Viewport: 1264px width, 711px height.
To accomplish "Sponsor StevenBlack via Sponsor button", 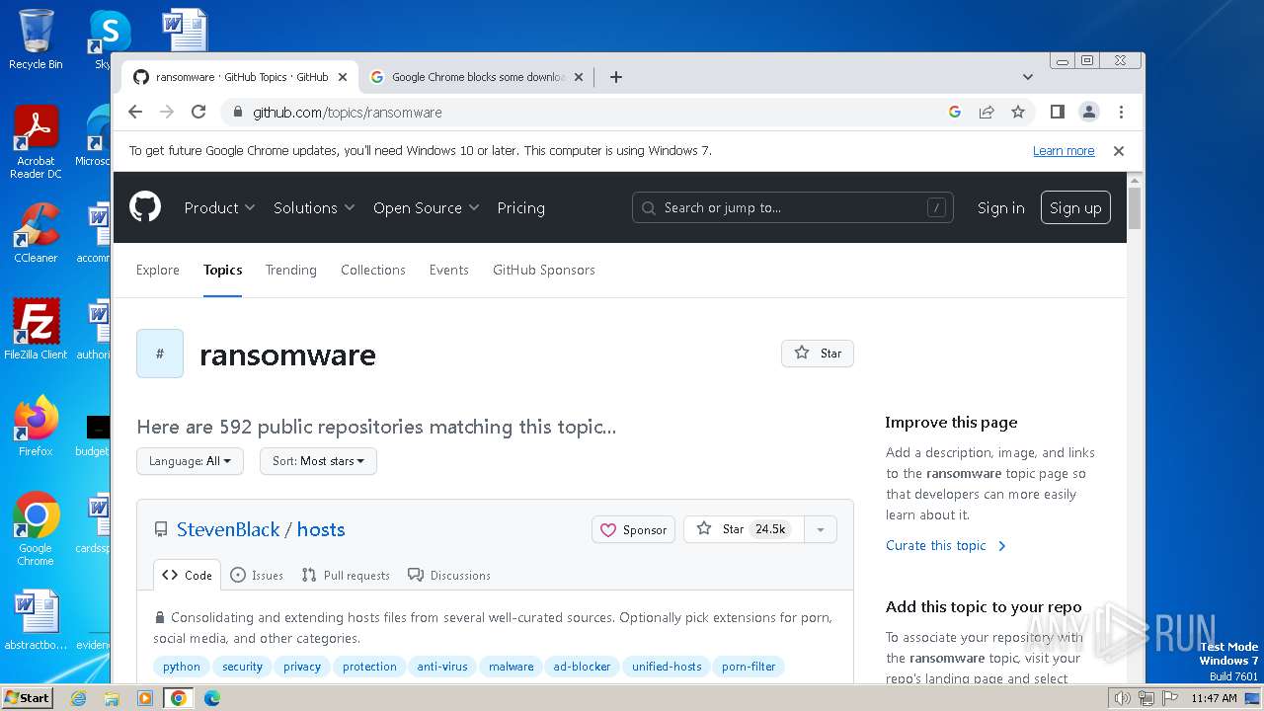I will click(634, 529).
